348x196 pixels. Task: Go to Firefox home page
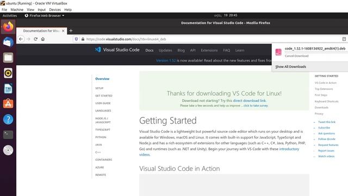click(x=43, y=39)
